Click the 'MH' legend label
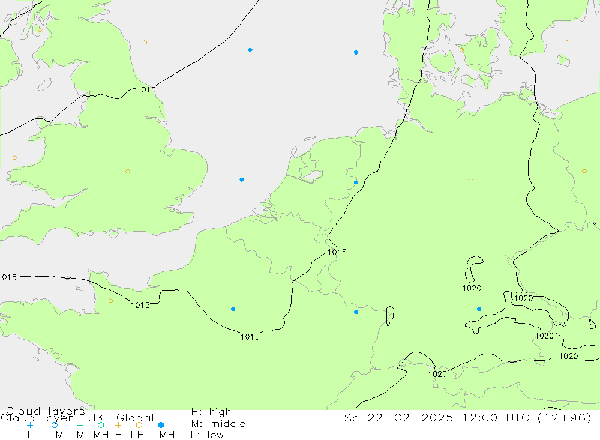The width and height of the screenshot is (600, 440). coord(101,435)
